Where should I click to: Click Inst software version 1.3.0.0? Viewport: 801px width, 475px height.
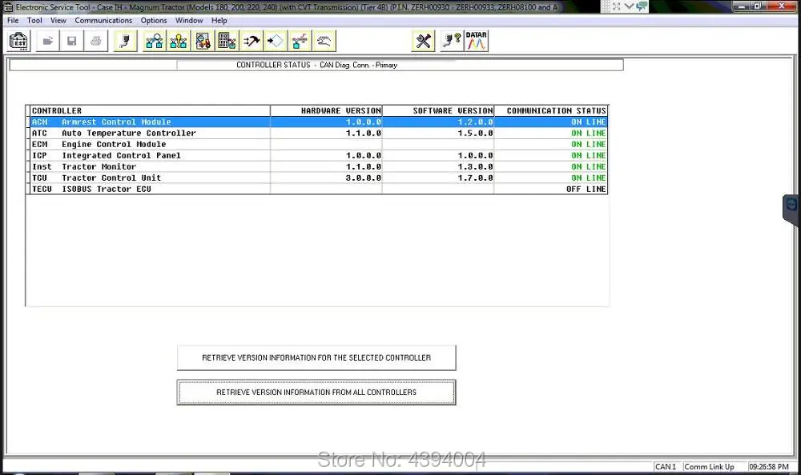pyautogui.click(x=475, y=167)
